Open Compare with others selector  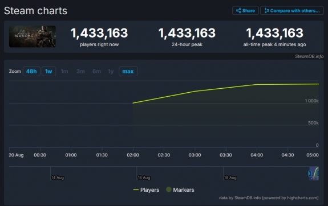pyautogui.click(x=292, y=11)
